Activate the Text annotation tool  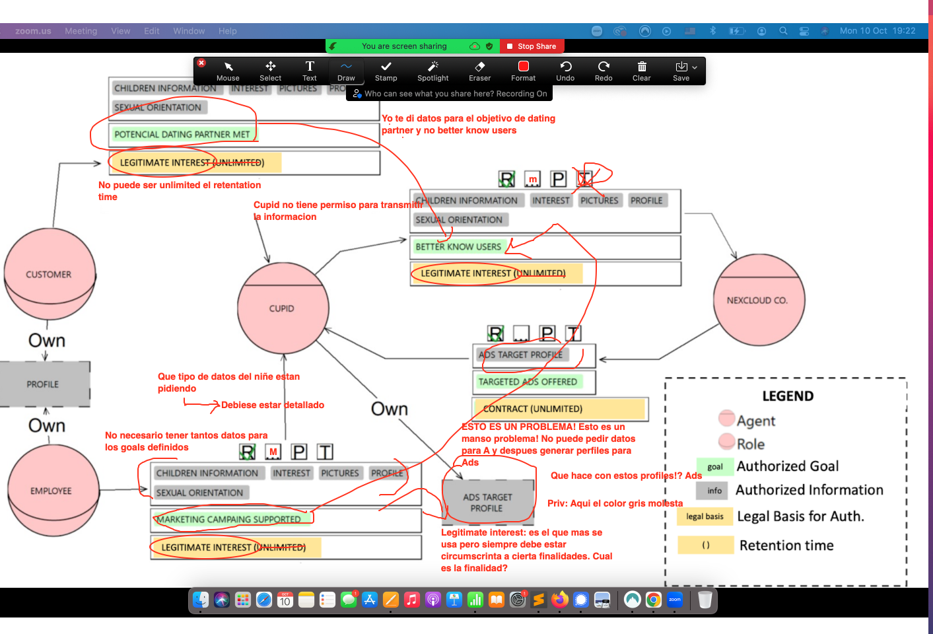point(310,71)
